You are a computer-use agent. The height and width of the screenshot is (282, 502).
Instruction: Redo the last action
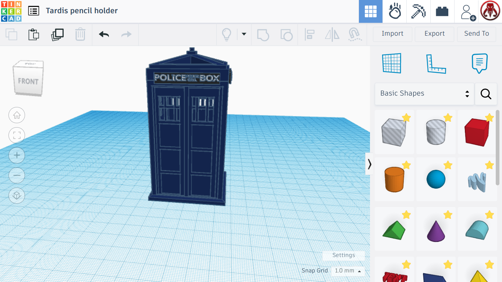127,35
